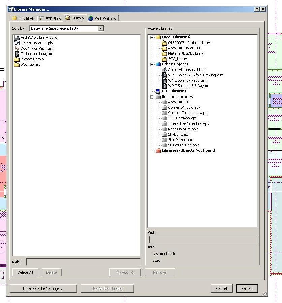Viewport: 282px width, 303px height.
Task: Click the grayed Remove button
Action: point(160,272)
